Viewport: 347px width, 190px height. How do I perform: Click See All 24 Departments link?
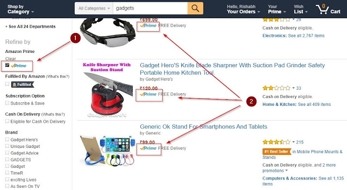pos(32,26)
